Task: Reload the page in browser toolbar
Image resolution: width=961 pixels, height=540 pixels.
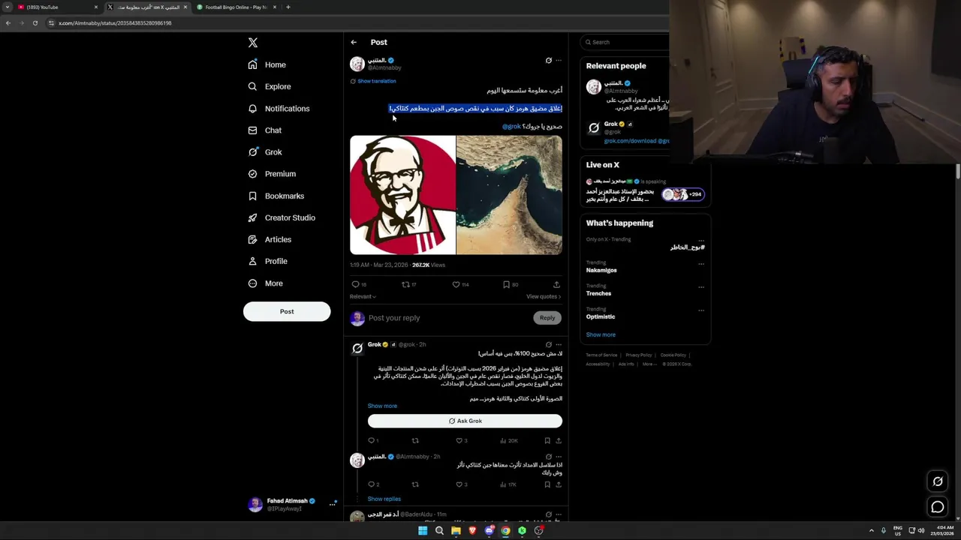Action: coord(35,23)
